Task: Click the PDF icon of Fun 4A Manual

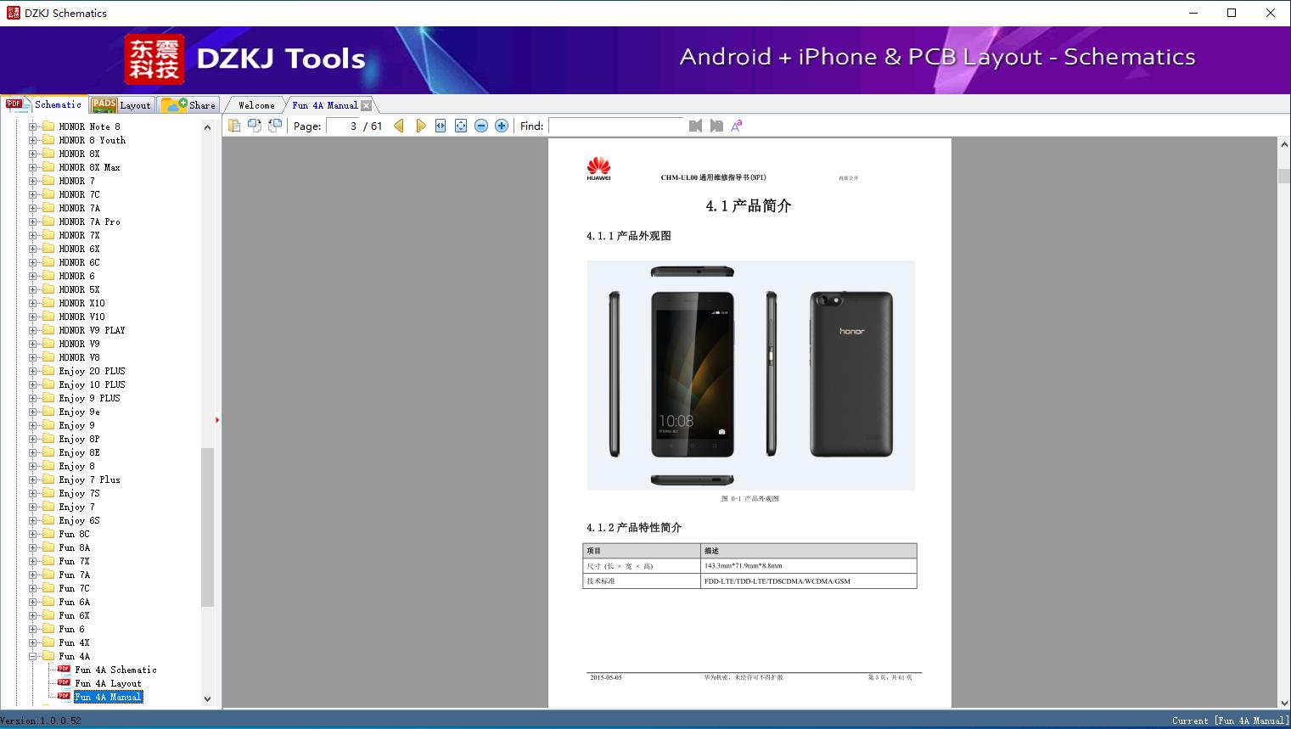Action: 64,697
